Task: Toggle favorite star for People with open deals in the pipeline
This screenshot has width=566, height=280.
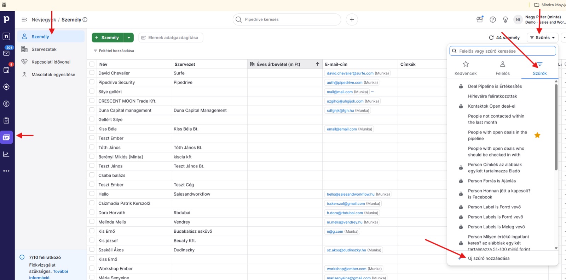Action: [537, 135]
